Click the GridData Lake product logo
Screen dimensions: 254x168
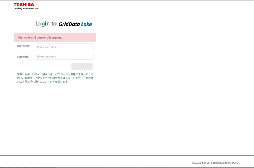pos(75,24)
